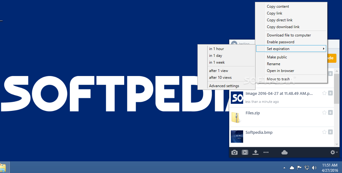342x173 pixels.
Task: Show hidden icons in the system tray
Action: coord(284,168)
